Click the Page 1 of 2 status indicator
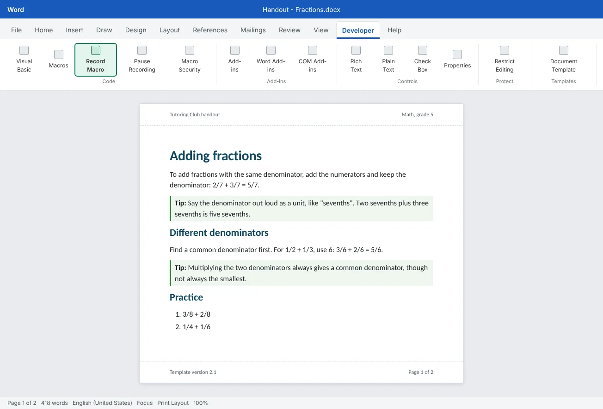The image size is (603, 409). tap(22, 403)
